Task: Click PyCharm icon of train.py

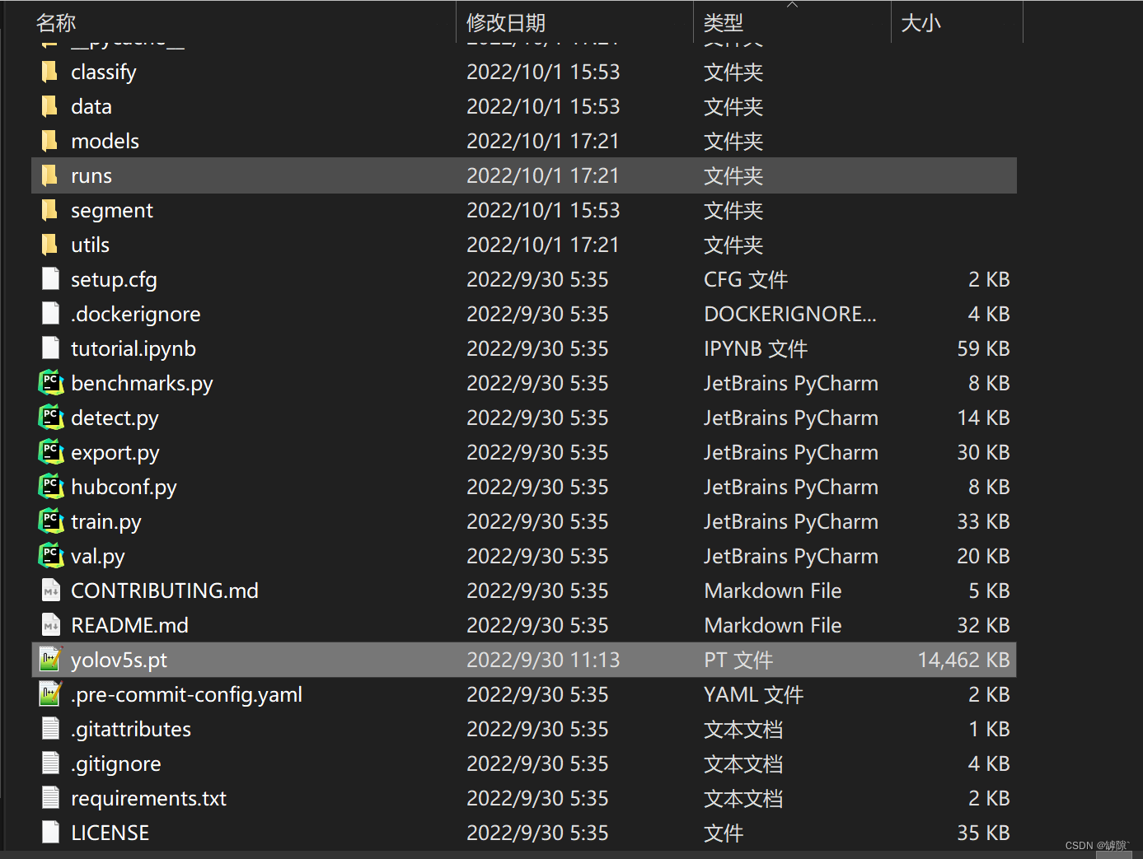Action: [x=51, y=521]
